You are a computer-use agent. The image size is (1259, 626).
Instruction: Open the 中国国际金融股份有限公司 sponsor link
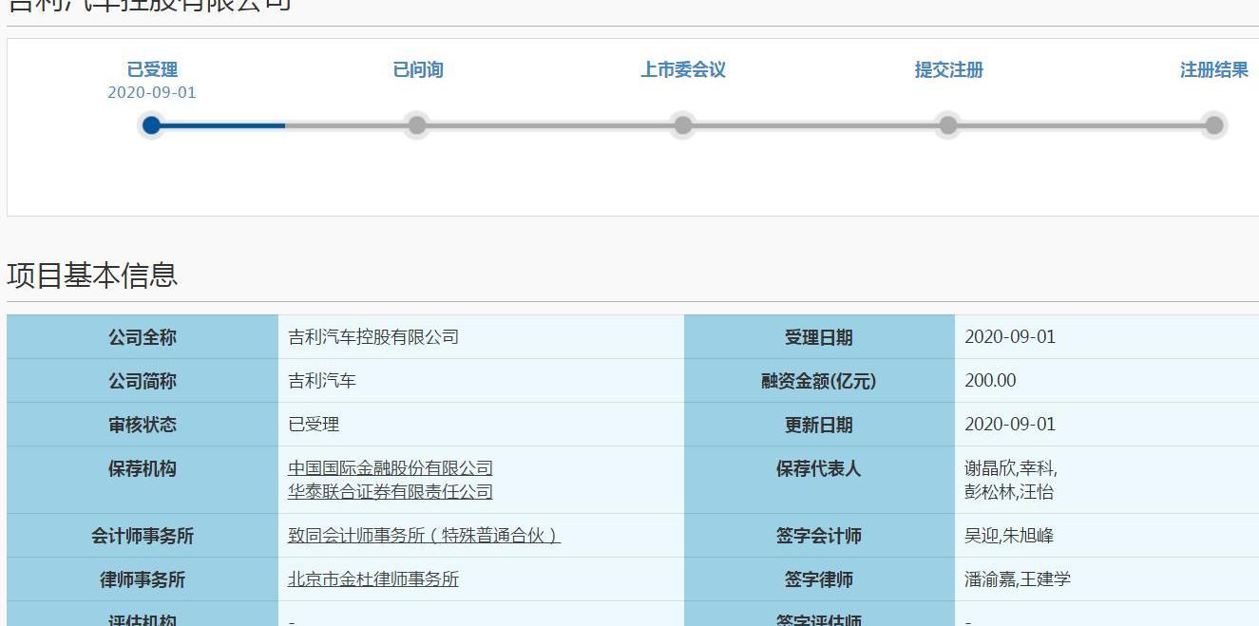click(391, 467)
